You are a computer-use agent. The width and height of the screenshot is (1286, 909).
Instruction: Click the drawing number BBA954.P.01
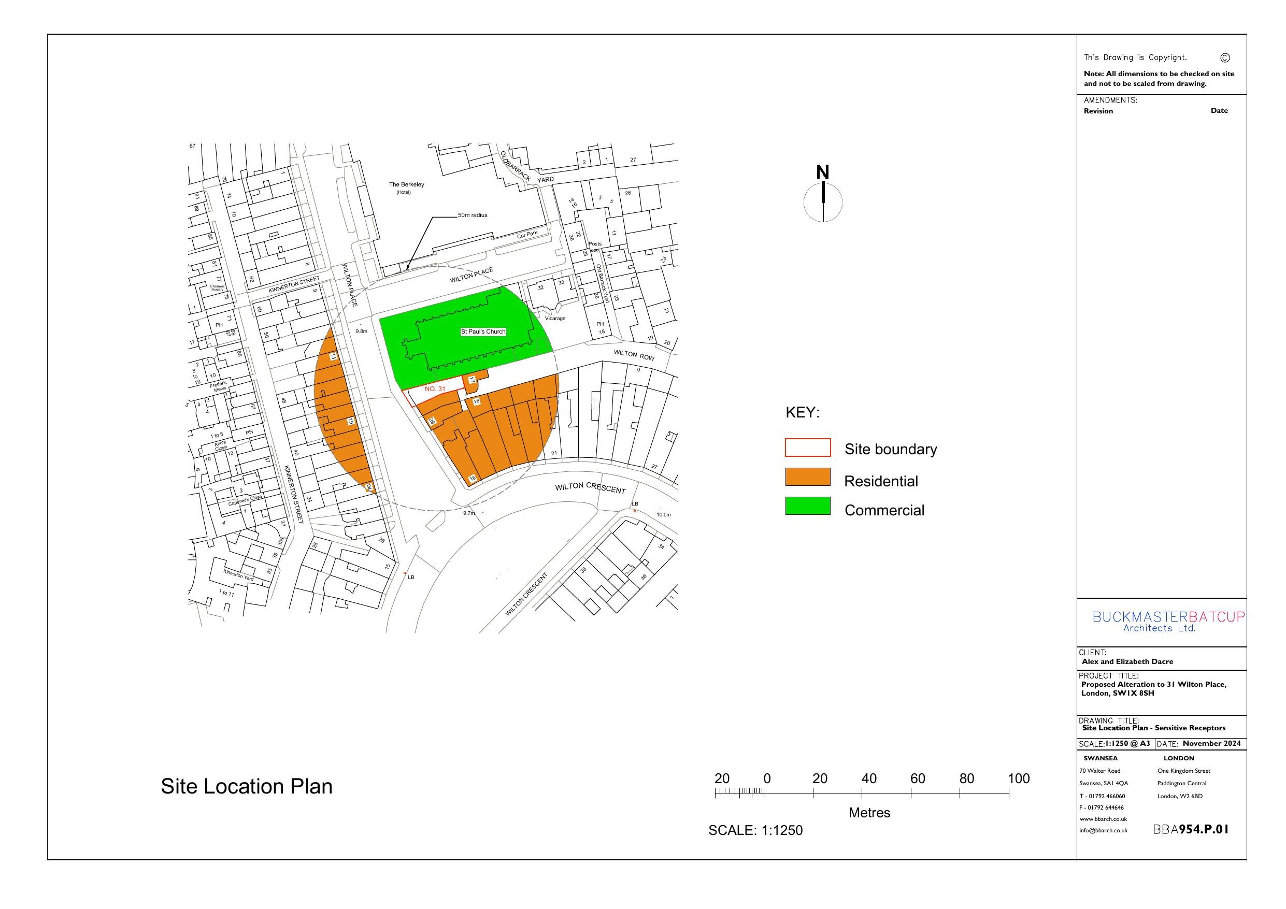pyautogui.click(x=1190, y=829)
